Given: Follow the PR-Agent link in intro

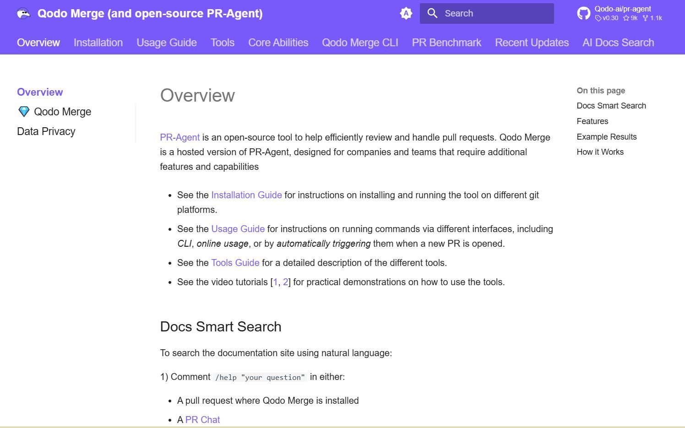Looking at the screenshot, I should click(179, 137).
